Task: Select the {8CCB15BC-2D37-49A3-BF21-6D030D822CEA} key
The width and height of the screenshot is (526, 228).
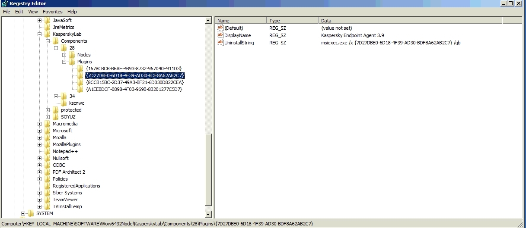Action: pos(135,82)
